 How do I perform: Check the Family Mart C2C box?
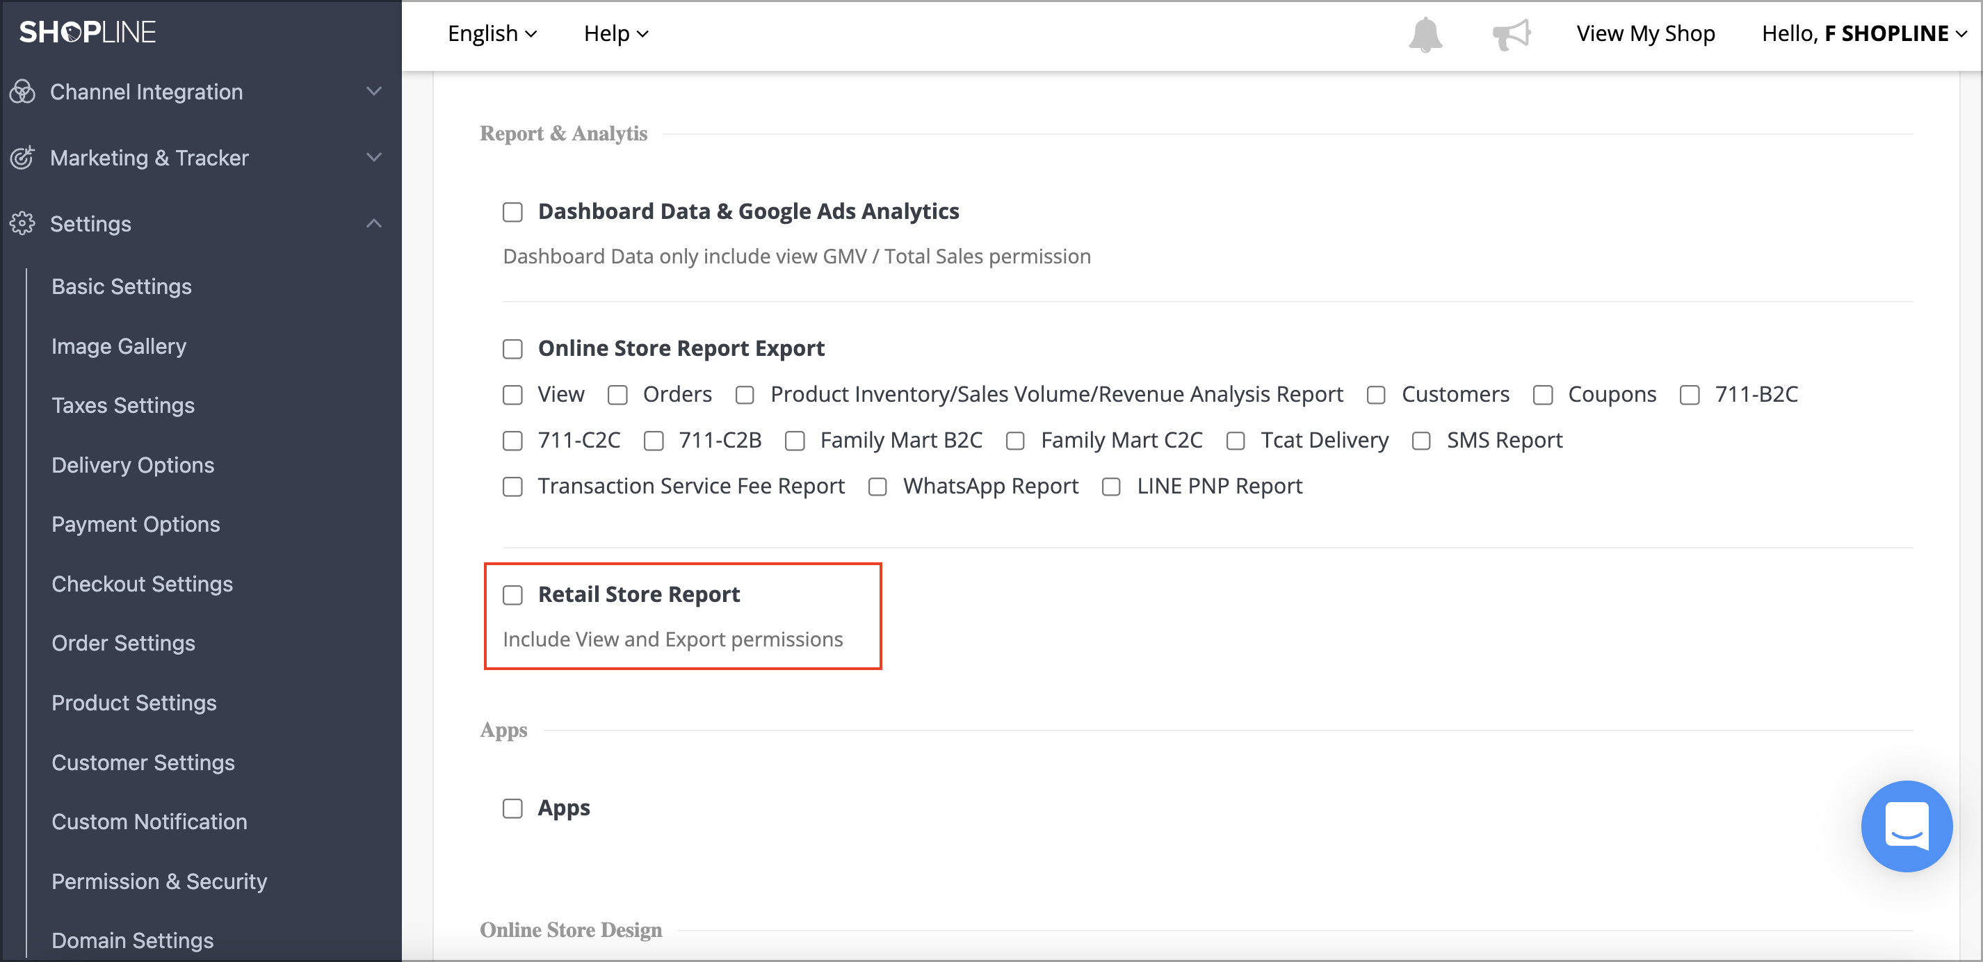click(1015, 441)
